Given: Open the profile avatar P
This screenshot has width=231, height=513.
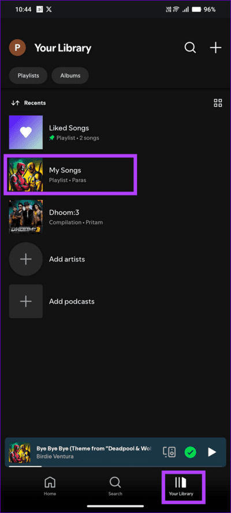Looking at the screenshot, I should [18, 48].
